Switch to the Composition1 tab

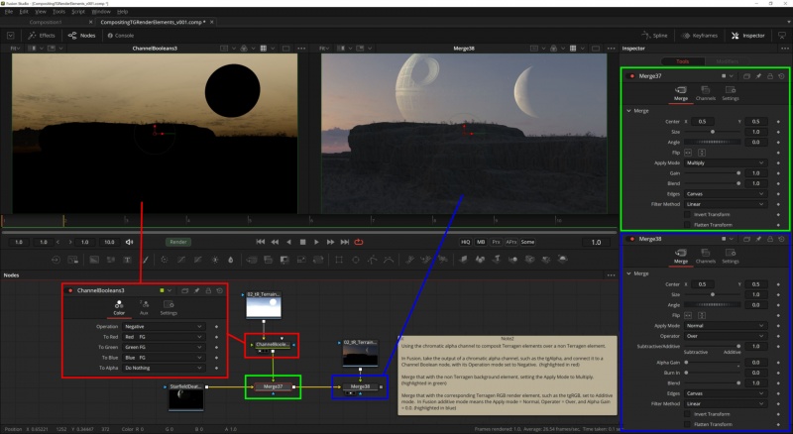46,22
